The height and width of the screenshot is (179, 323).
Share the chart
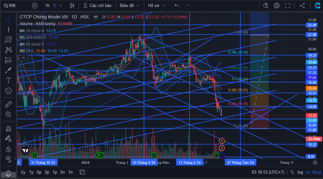point(302,5)
